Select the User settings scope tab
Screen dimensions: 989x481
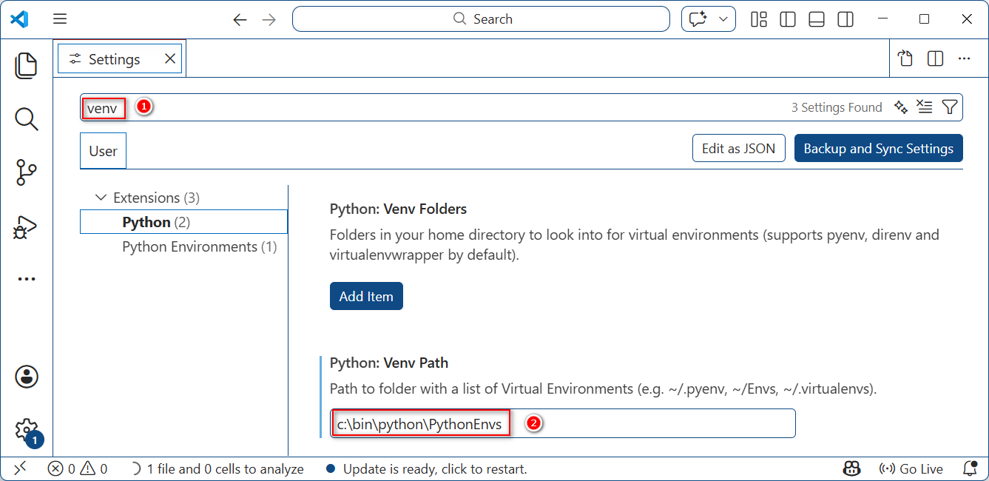[103, 150]
